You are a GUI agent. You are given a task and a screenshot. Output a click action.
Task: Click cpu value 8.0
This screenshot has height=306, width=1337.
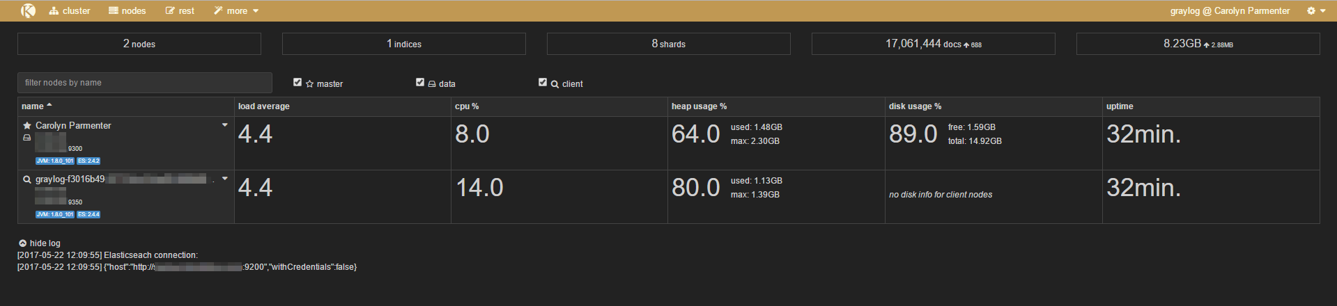(x=472, y=134)
